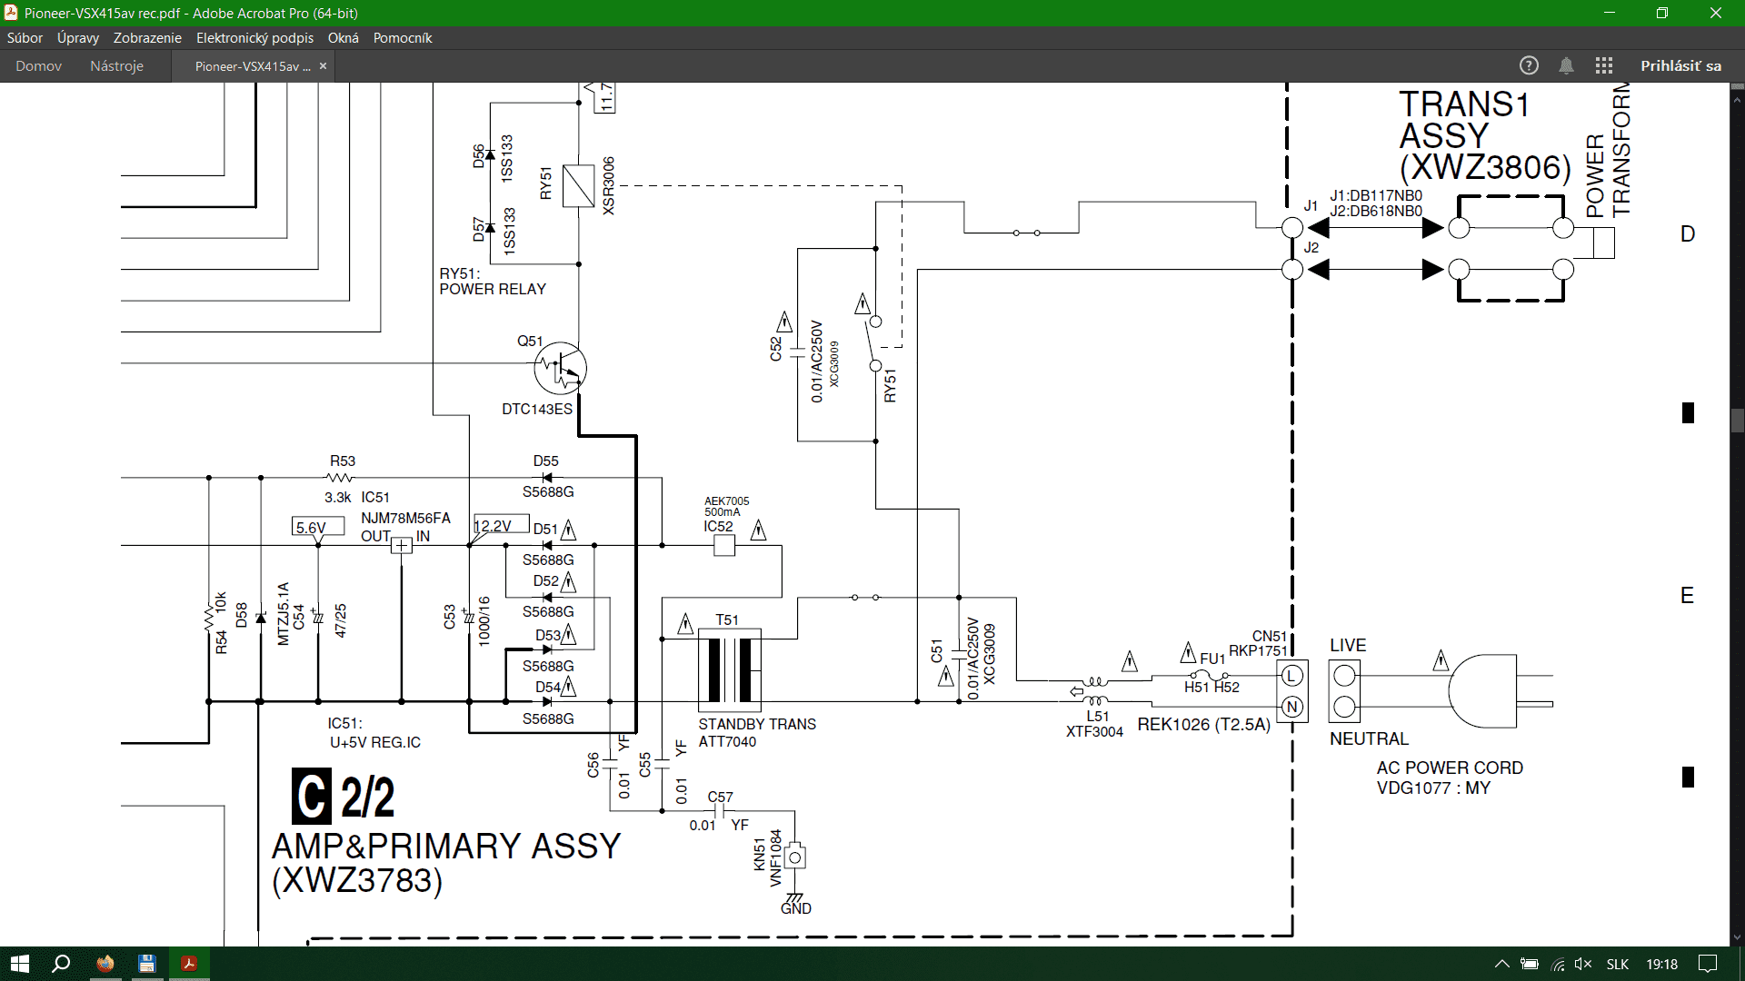Switch to the Nástroje tab
The height and width of the screenshot is (981, 1745).
coord(116,66)
